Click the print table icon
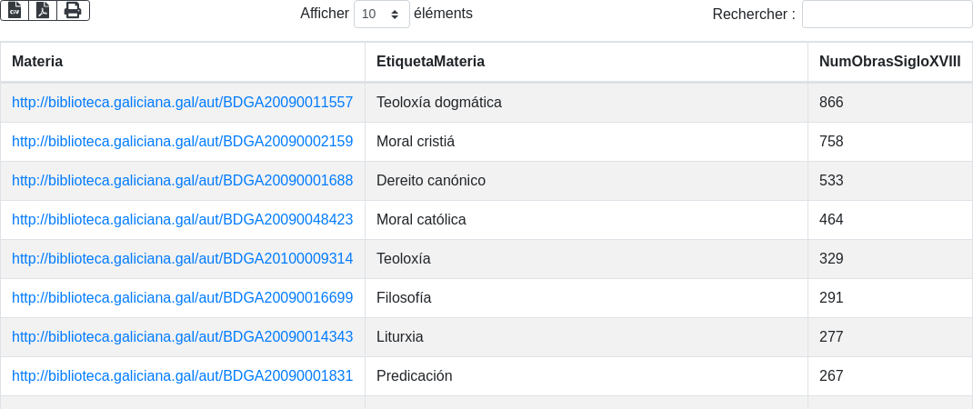The image size is (973, 409). coord(73,10)
